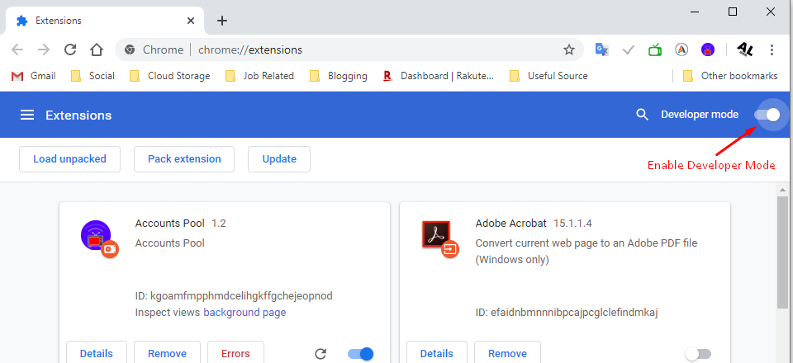Click the gray checkmark extension icon
793x363 pixels.
(629, 49)
